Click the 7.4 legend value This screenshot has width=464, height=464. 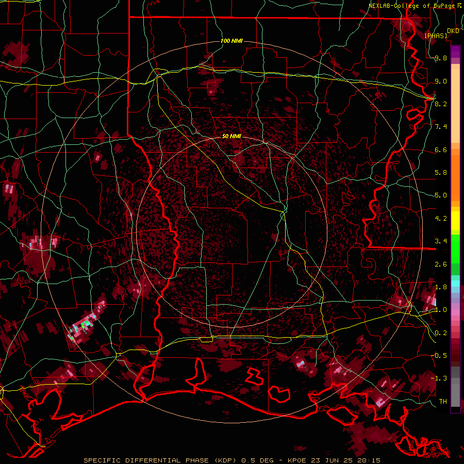[441, 127]
